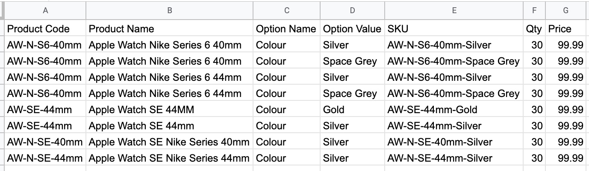Select the Qty header cell
This screenshot has height=171, width=589.
[x=534, y=29]
